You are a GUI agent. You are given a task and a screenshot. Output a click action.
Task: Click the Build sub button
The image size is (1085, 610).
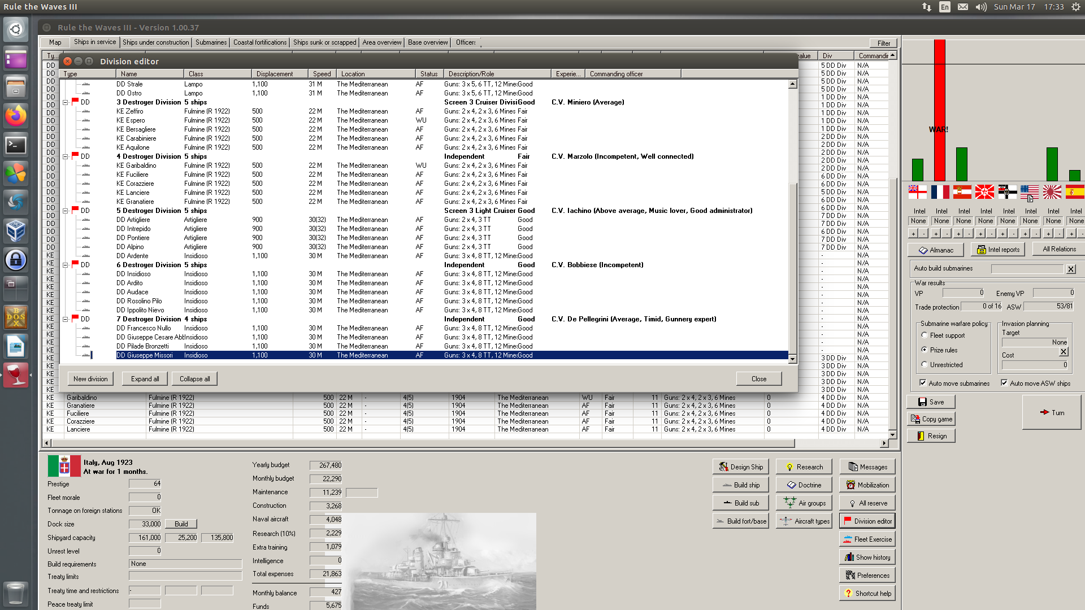click(740, 503)
